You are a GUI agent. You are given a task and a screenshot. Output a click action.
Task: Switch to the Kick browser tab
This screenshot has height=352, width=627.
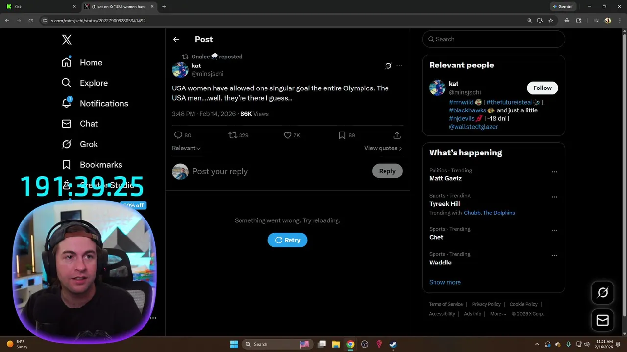click(x=41, y=7)
